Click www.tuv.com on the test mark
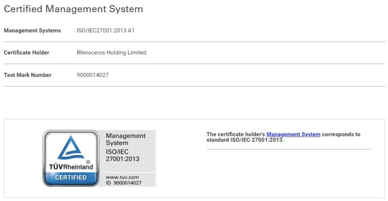The width and height of the screenshot is (388, 201). click(122, 176)
